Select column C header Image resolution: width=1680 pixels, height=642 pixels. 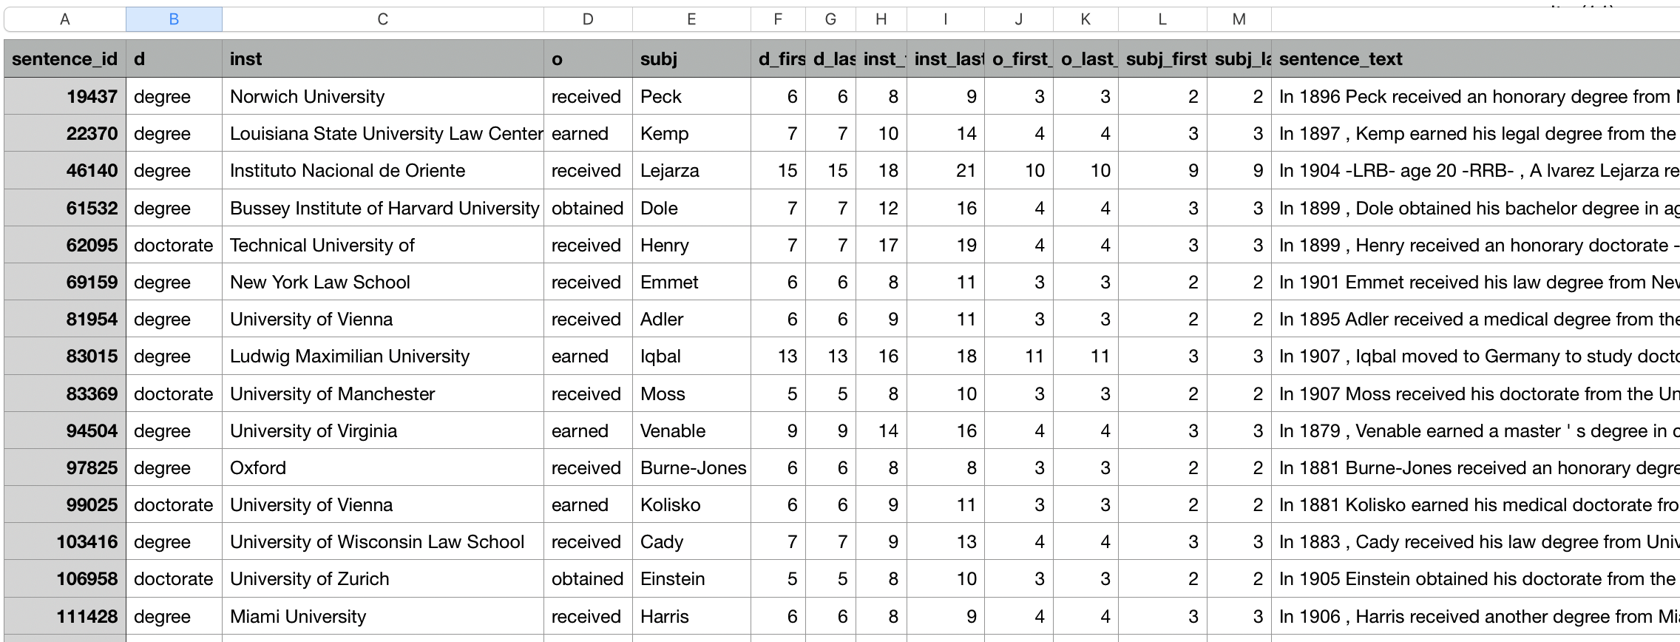click(382, 19)
